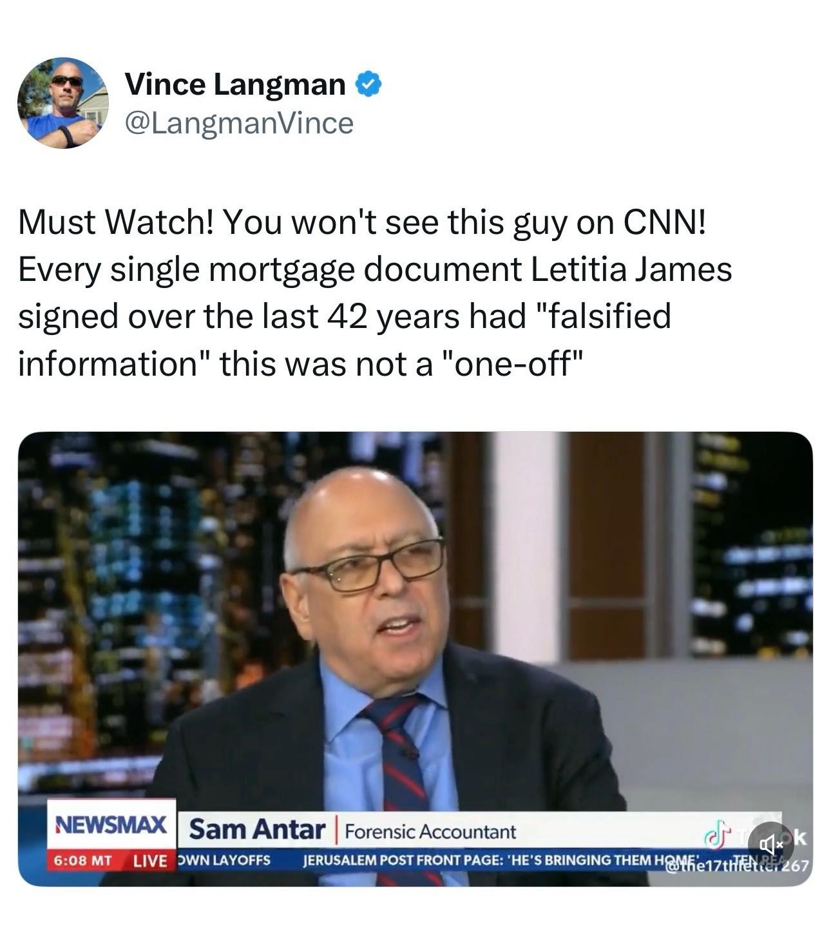
Task: Open the @LangmanVince handle link
Action: [238, 122]
